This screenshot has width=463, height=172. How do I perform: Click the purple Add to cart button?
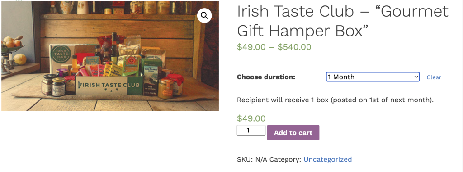pyautogui.click(x=293, y=132)
